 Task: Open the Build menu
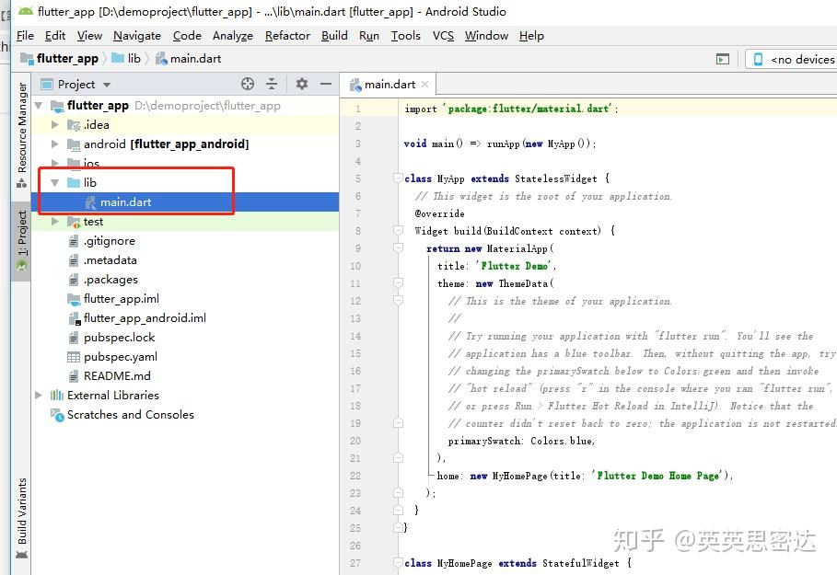coord(334,36)
